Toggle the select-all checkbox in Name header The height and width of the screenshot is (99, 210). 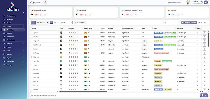coord(30,28)
